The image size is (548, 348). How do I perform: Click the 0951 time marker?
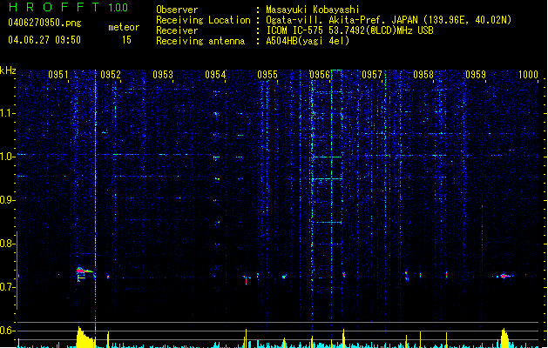click(58, 75)
